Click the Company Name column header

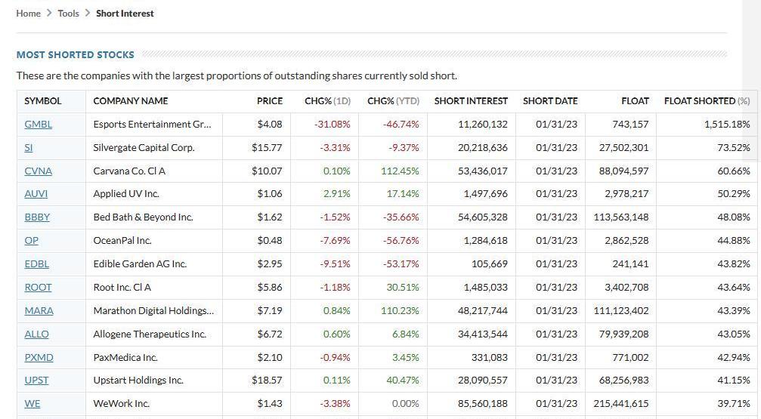(x=131, y=101)
